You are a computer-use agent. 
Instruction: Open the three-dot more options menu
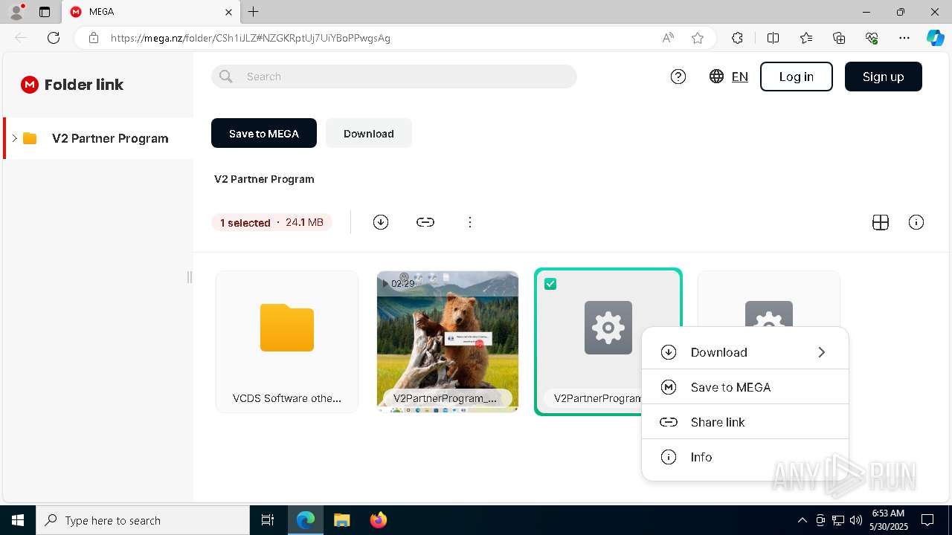(470, 222)
